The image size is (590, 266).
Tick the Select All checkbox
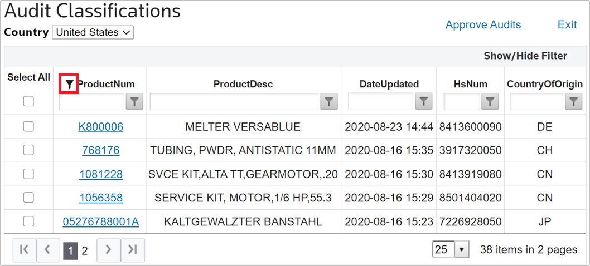coord(28,101)
